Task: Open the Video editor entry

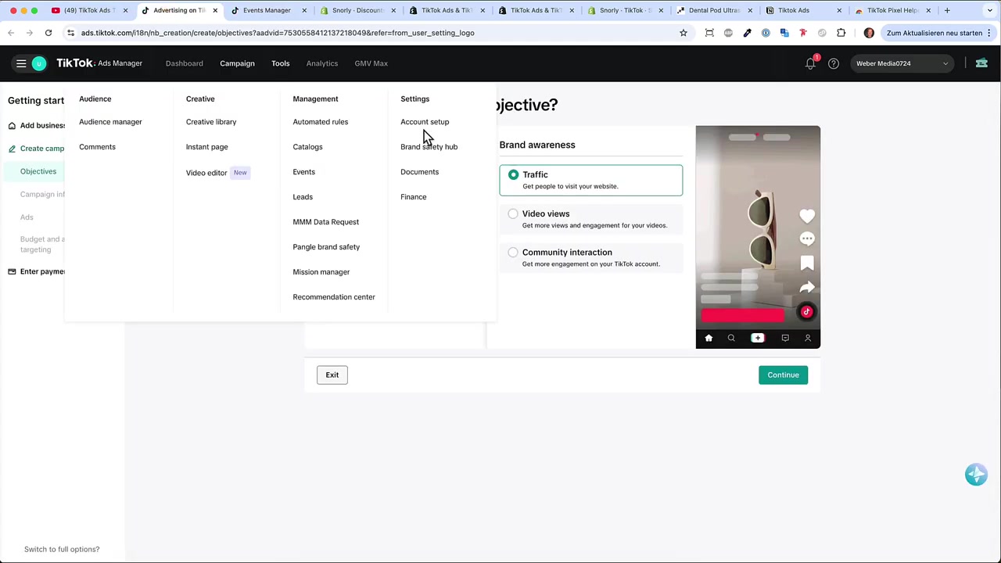Action: [206, 173]
